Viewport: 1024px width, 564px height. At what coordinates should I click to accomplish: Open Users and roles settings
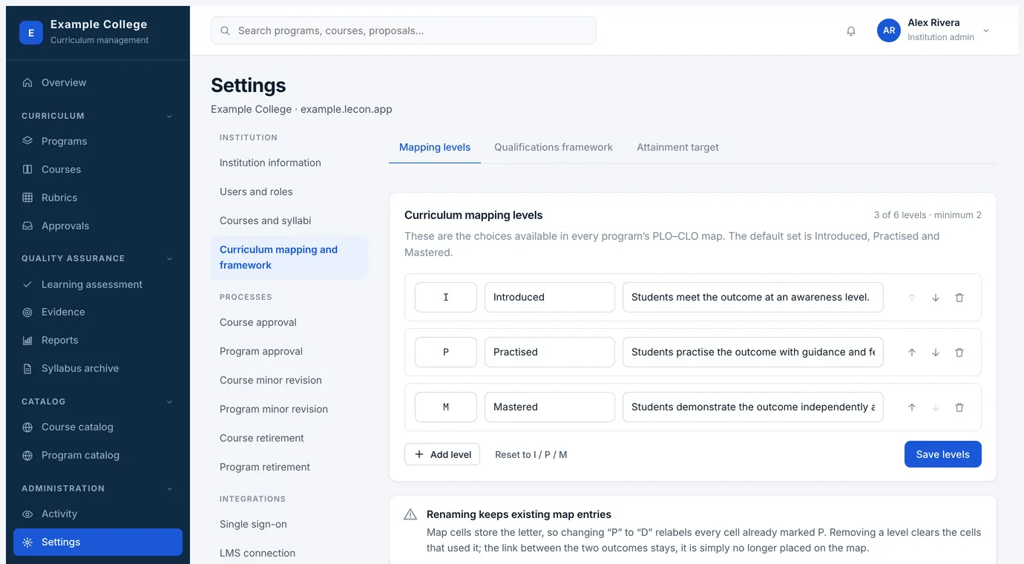click(289, 191)
